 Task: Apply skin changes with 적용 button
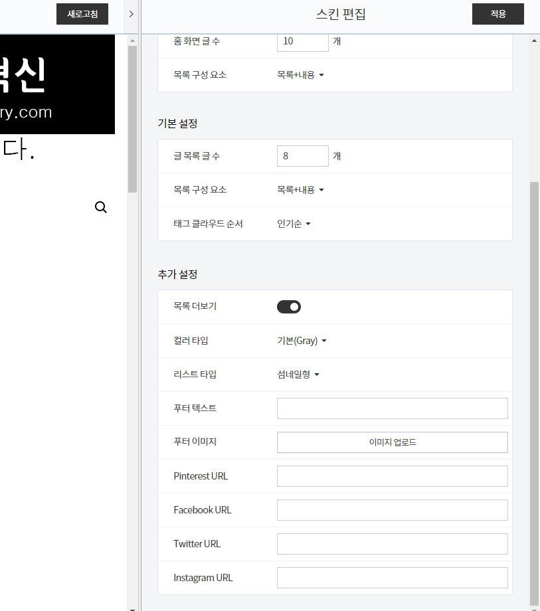pyautogui.click(x=498, y=14)
